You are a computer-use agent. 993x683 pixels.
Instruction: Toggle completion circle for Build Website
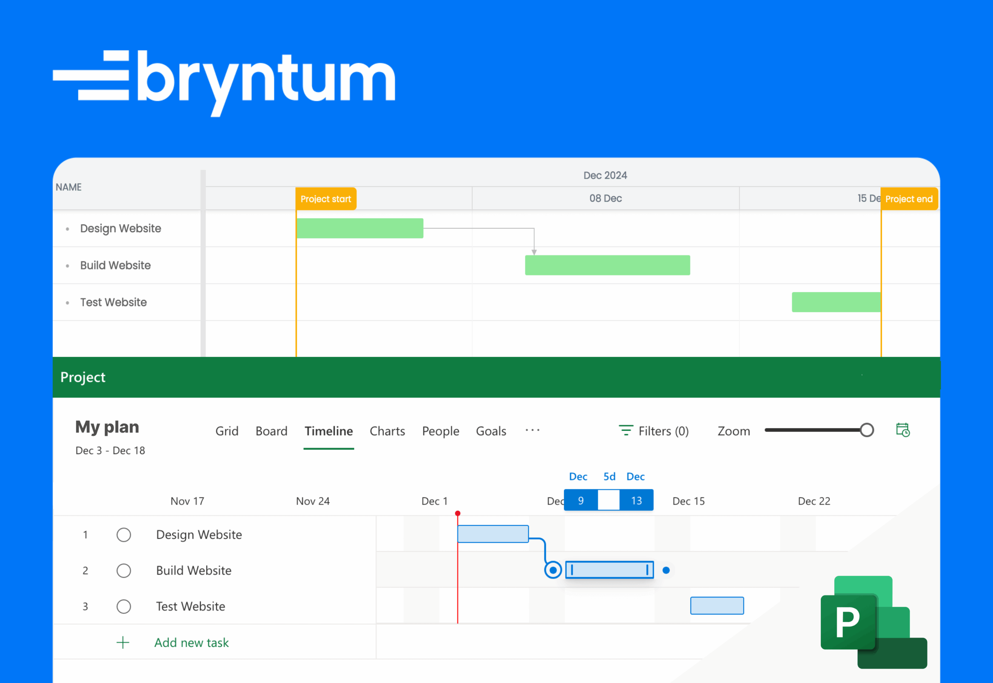tap(124, 571)
